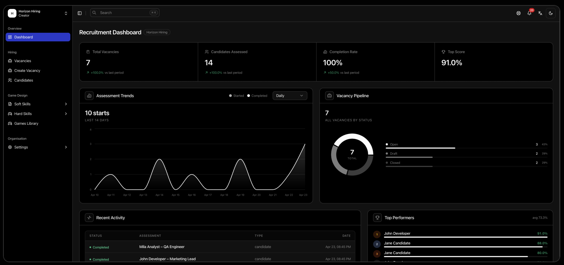This screenshot has width=564, height=265.
Task: Open the Horizon Hiring organisation switcher
Action: (38, 13)
